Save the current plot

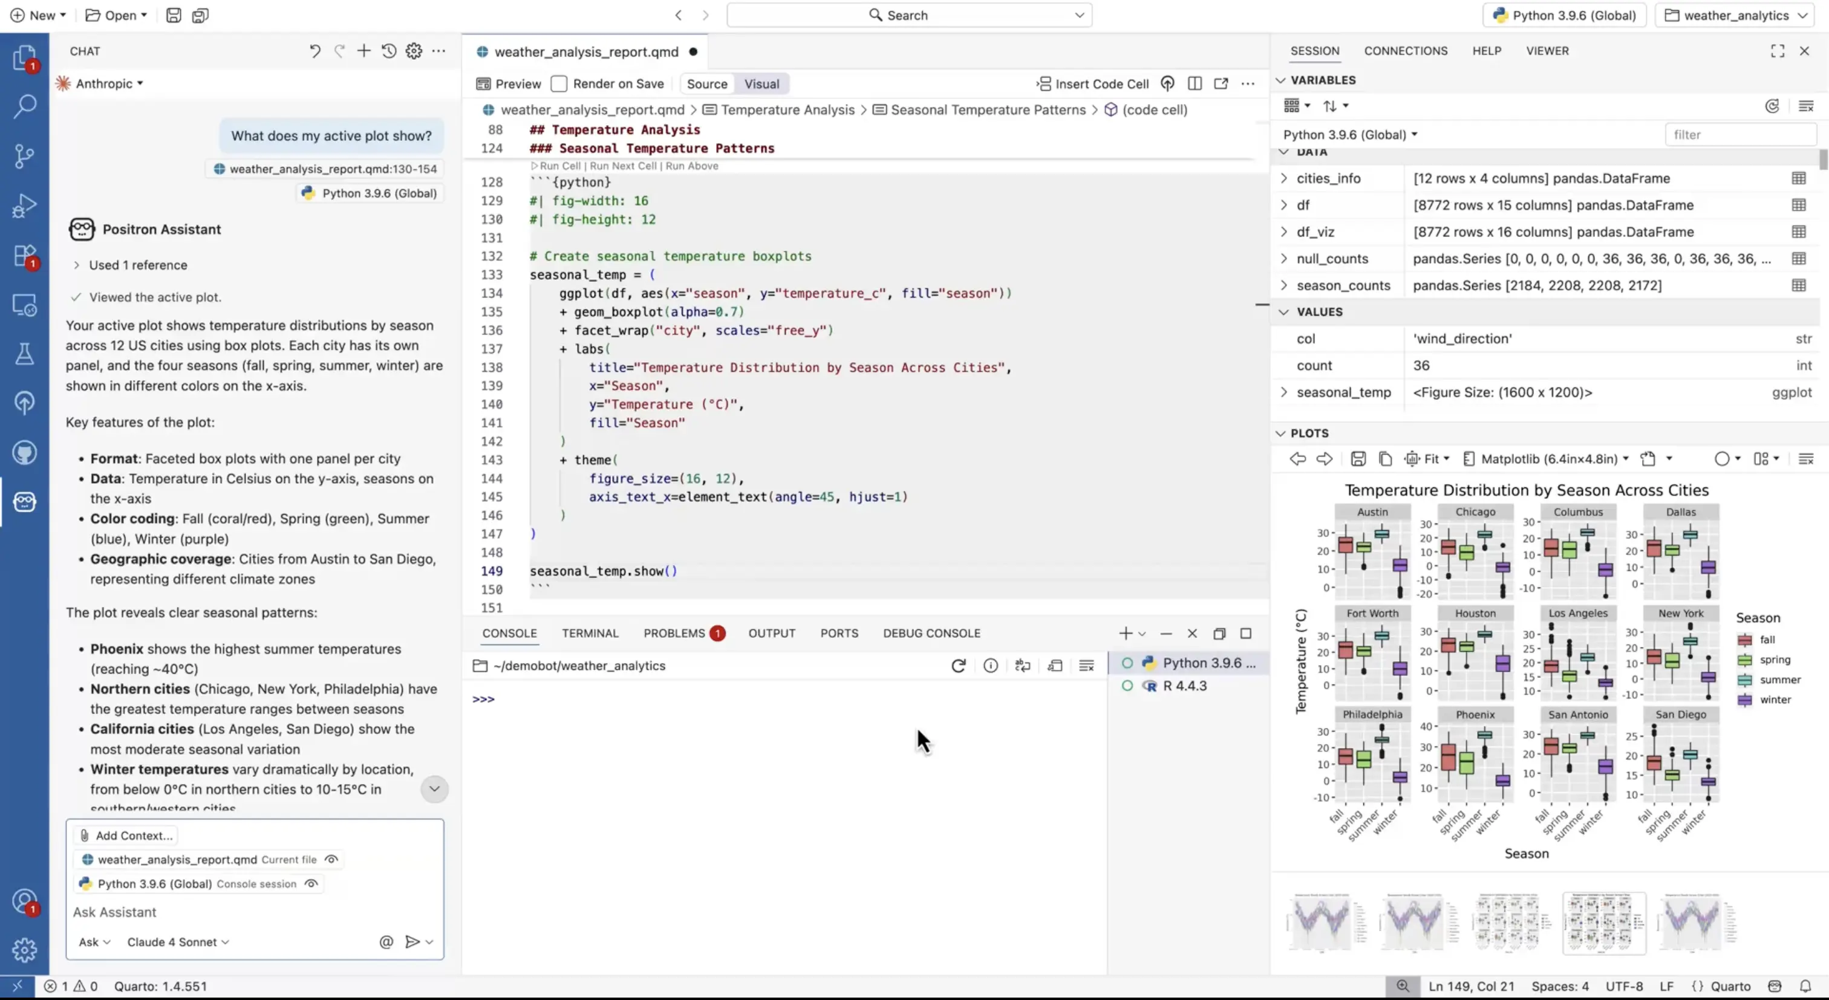pyautogui.click(x=1358, y=458)
